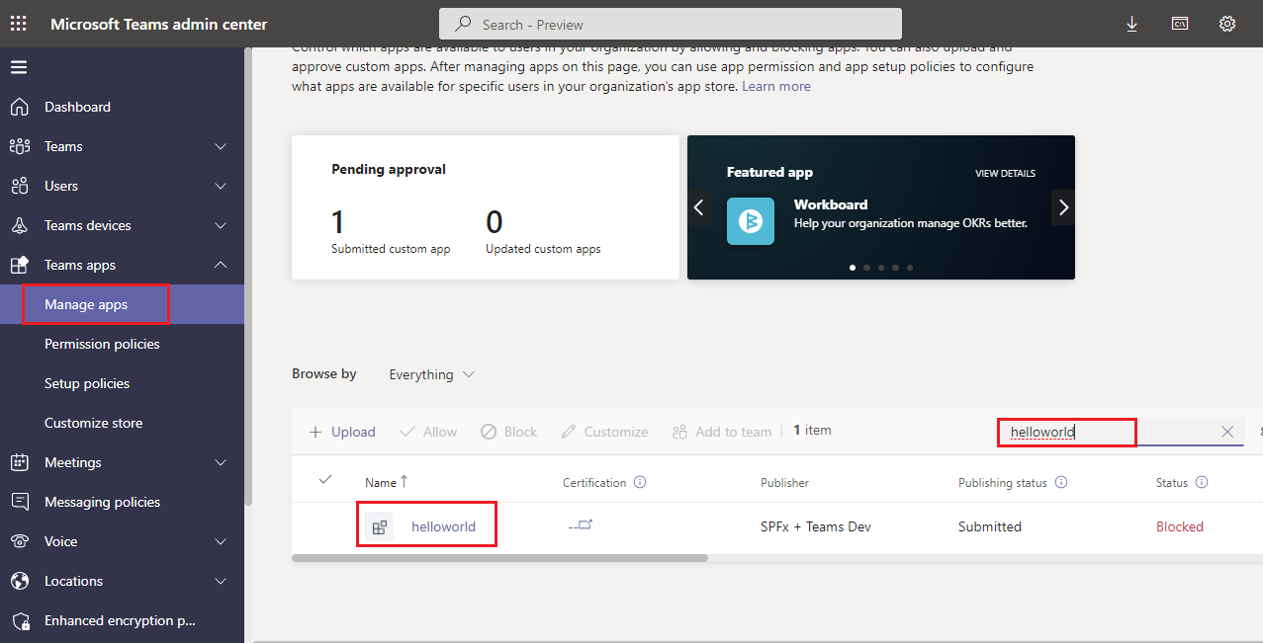The height and width of the screenshot is (643, 1263).
Task: Click the Enhanced encryption lock icon
Action: coord(20,620)
